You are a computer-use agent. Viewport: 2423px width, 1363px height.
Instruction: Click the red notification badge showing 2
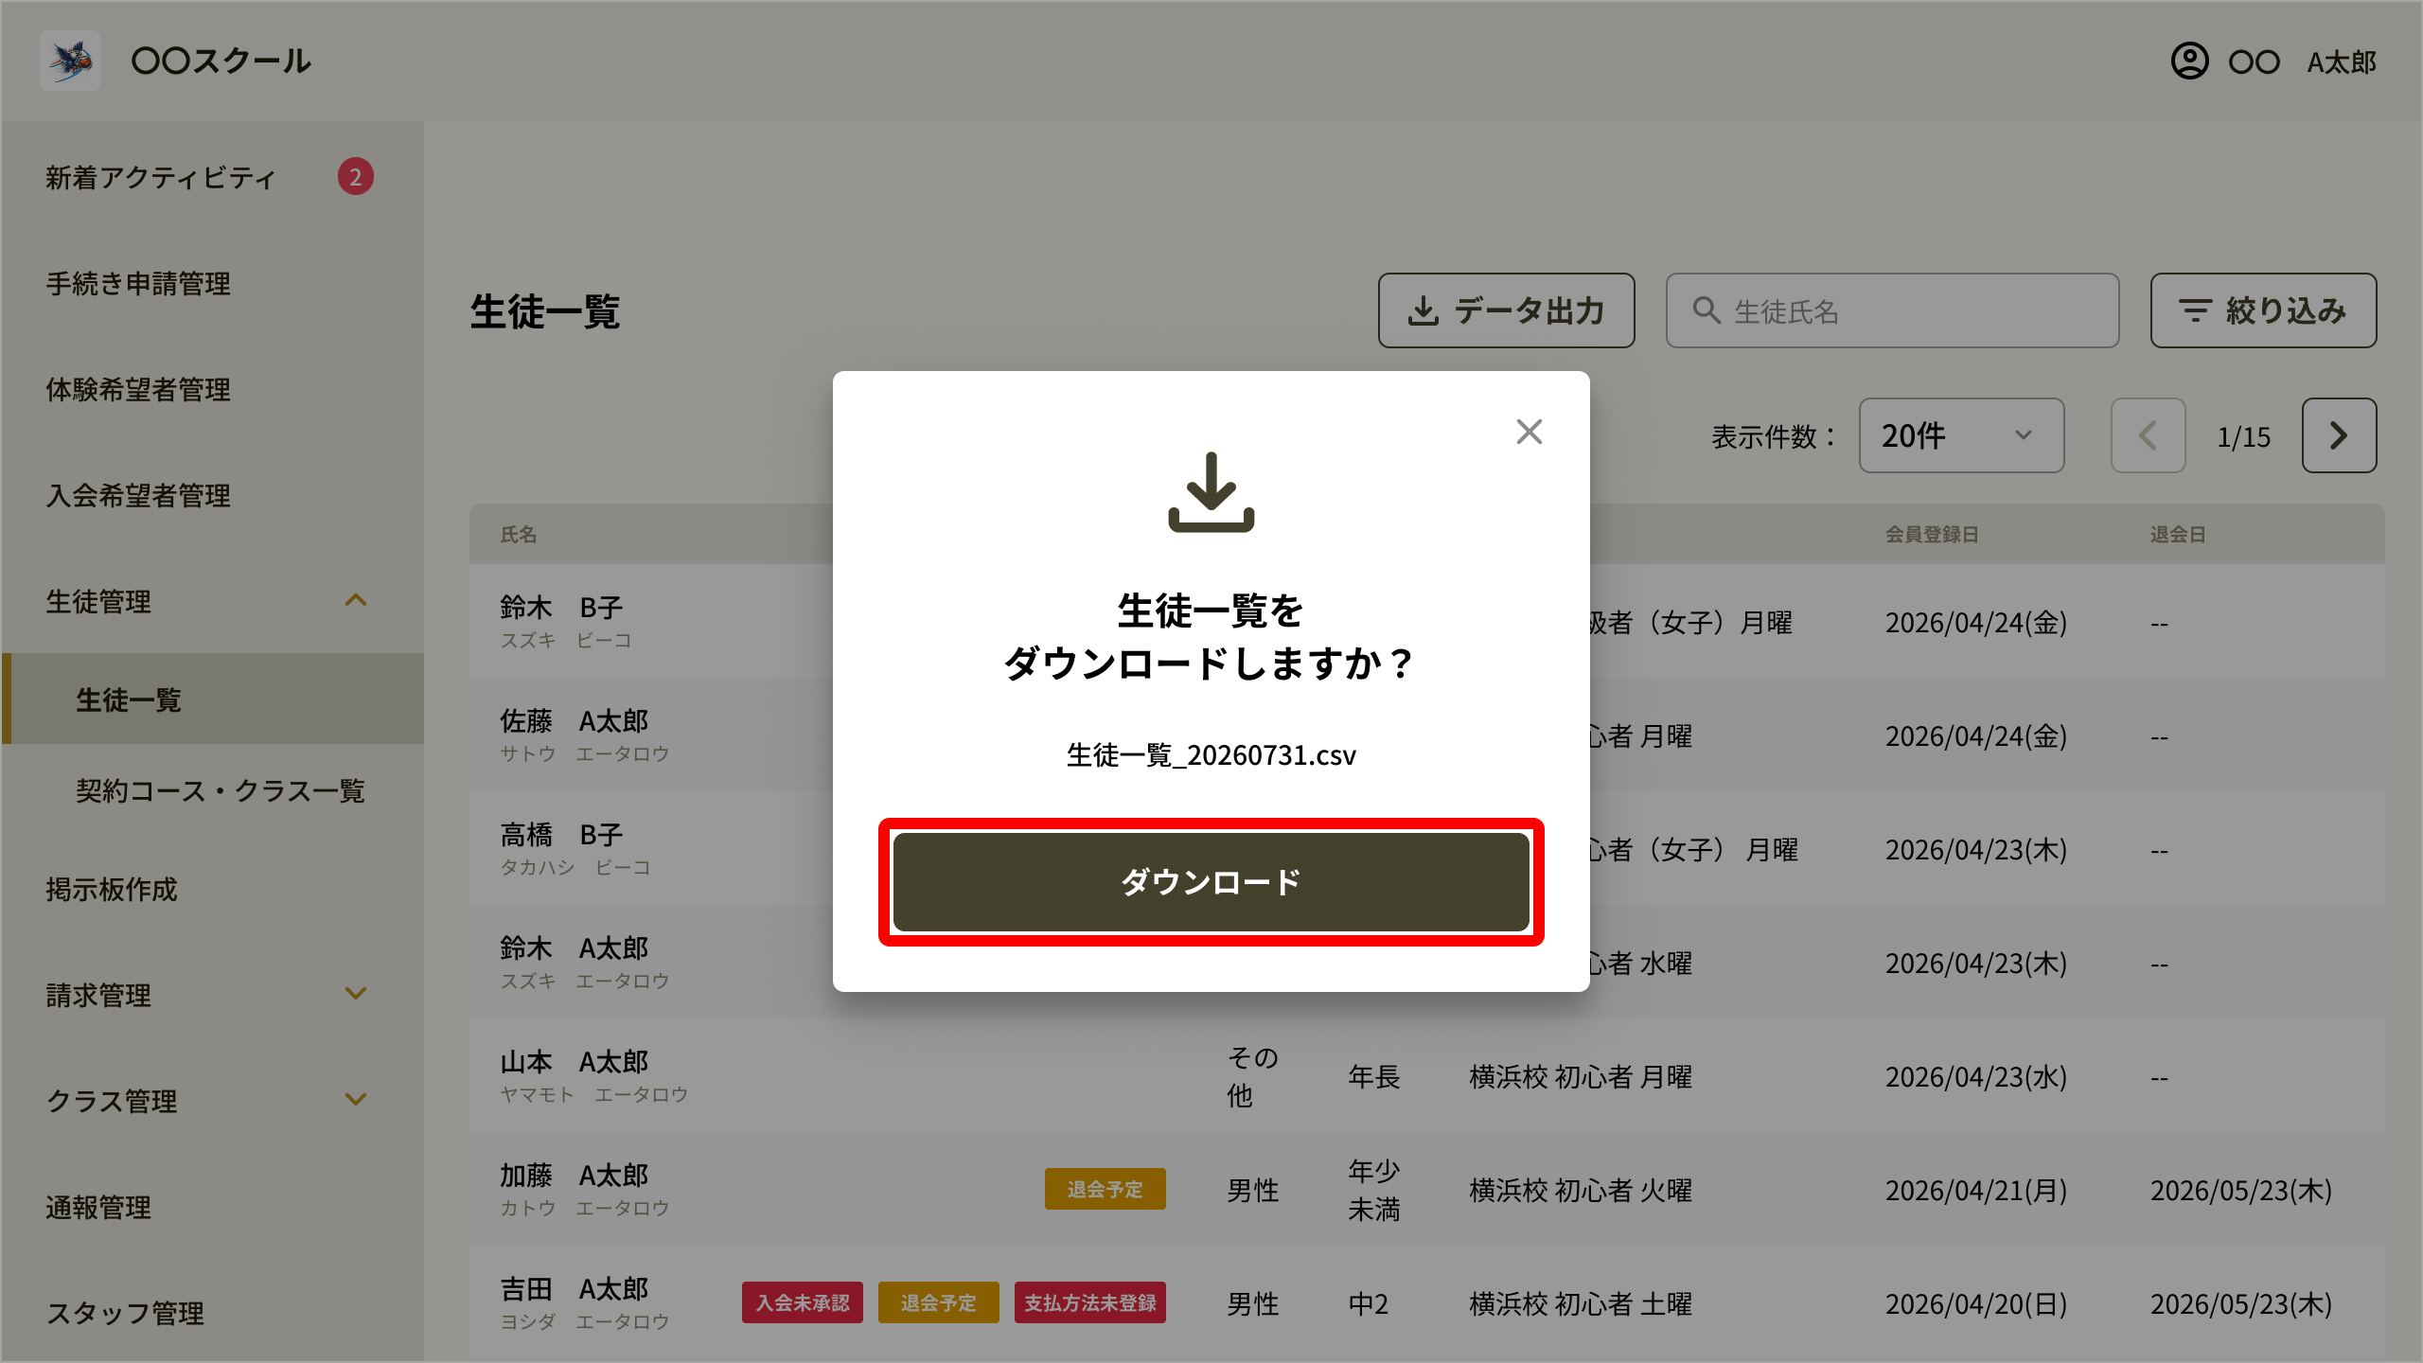(x=355, y=176)
